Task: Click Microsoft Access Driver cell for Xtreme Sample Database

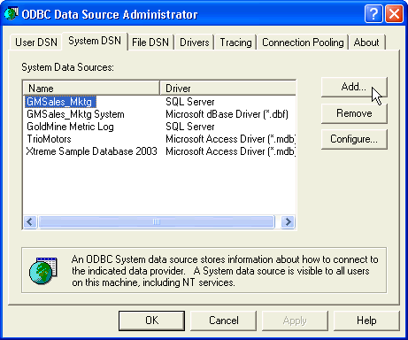Action: click(x=230, y=151)
